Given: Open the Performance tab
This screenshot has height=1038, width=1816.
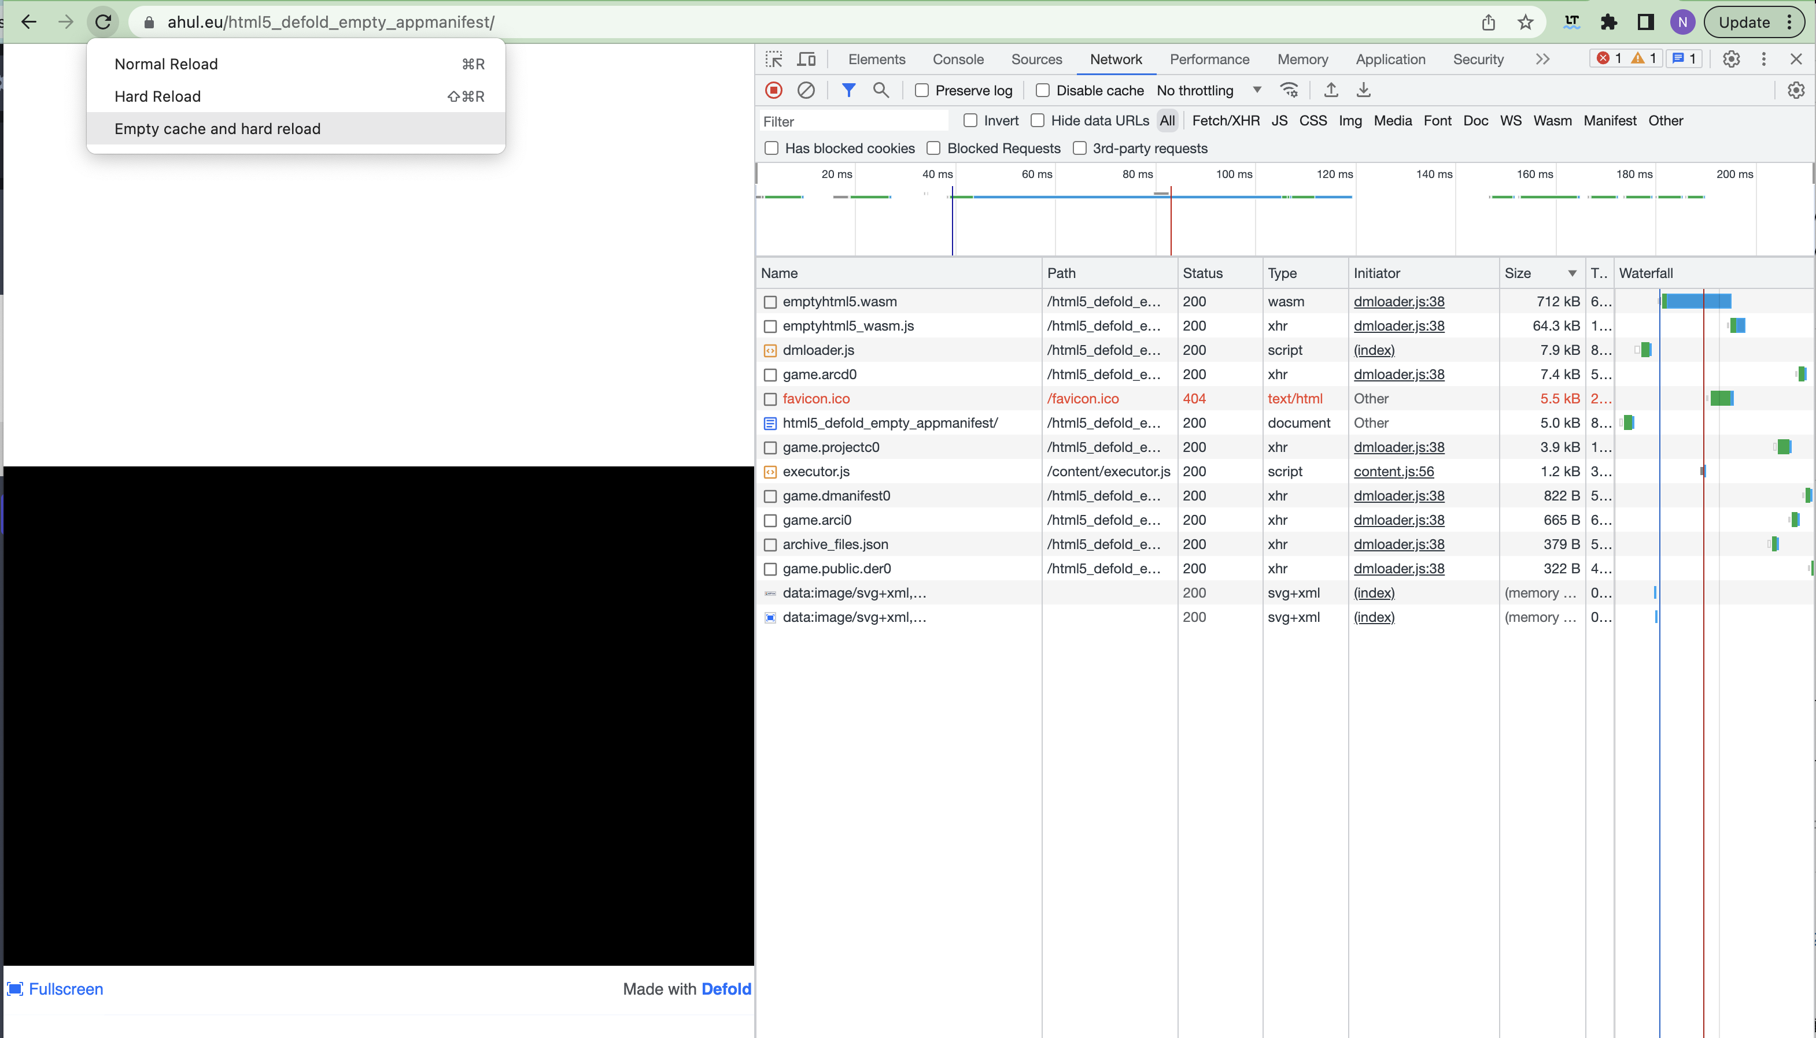Looking at the screenshot, I should 1209,59.
